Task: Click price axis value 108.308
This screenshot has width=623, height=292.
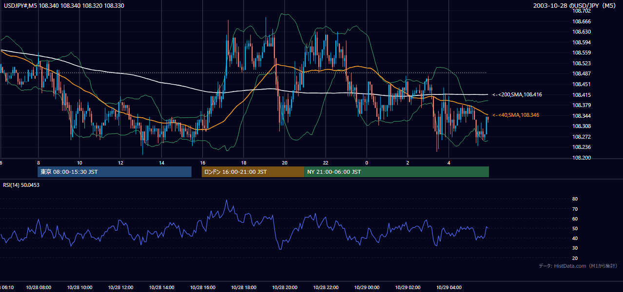Action: (582, 126)
